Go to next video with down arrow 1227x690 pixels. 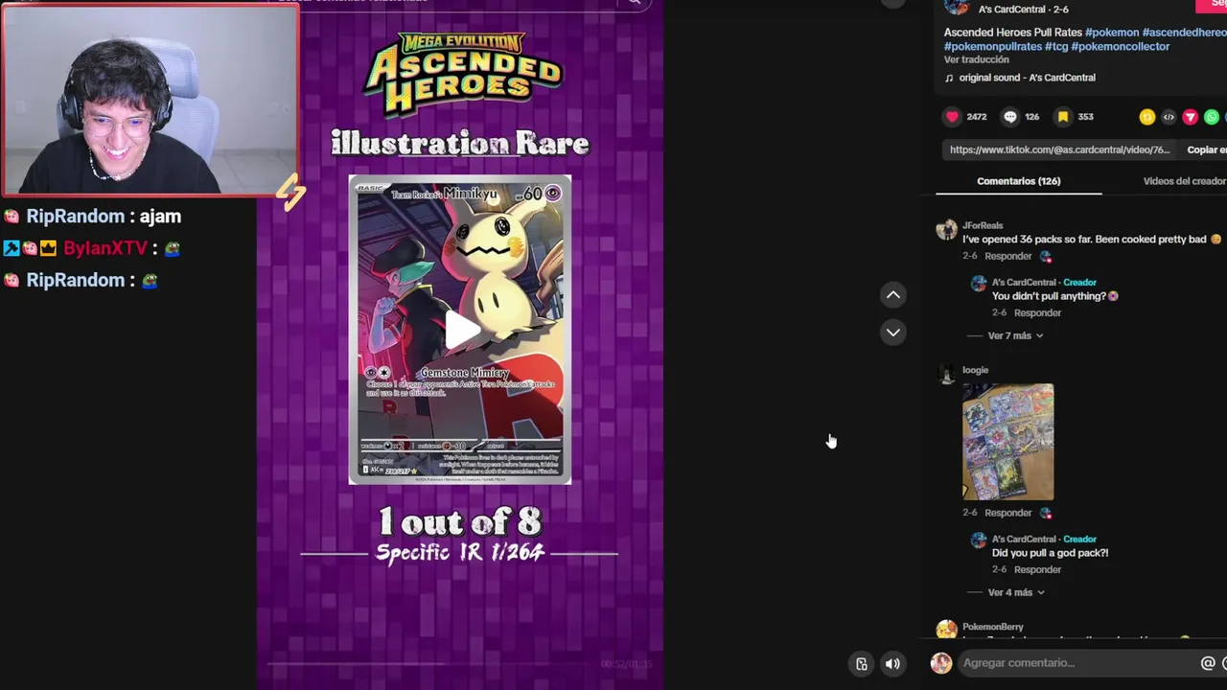(892, 333)
